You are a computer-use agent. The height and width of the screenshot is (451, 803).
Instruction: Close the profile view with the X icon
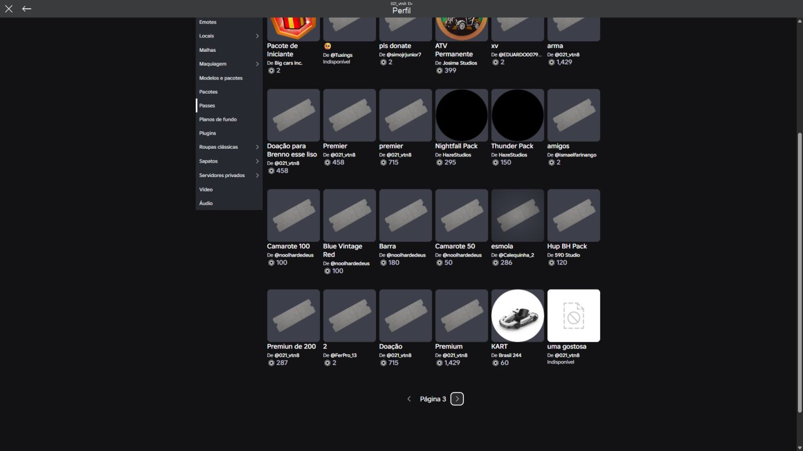click(9, 9)
